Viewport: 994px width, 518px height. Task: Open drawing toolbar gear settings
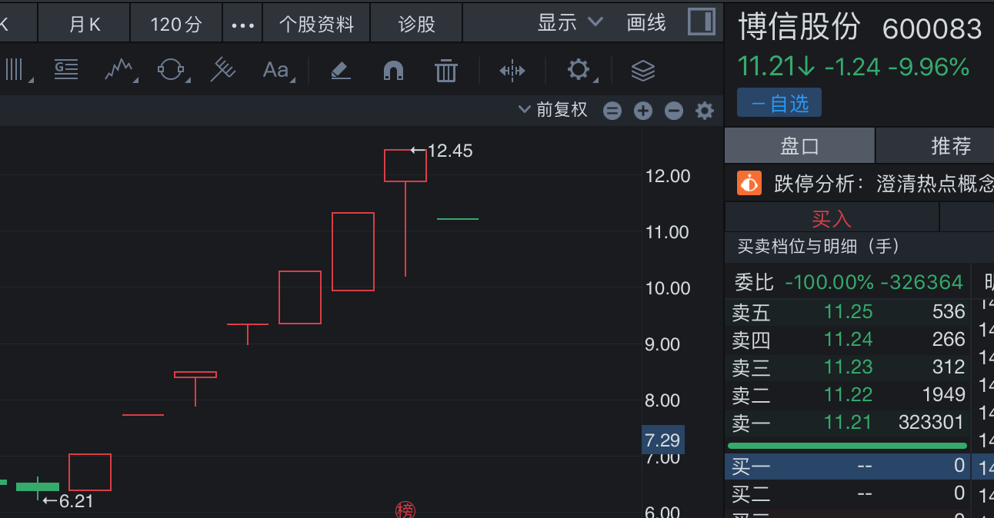point(578,71)
